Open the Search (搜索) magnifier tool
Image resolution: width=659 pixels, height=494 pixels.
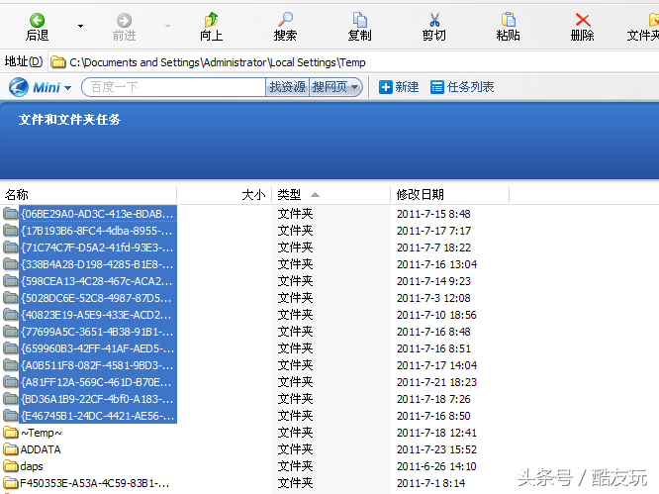click(285, 20)
